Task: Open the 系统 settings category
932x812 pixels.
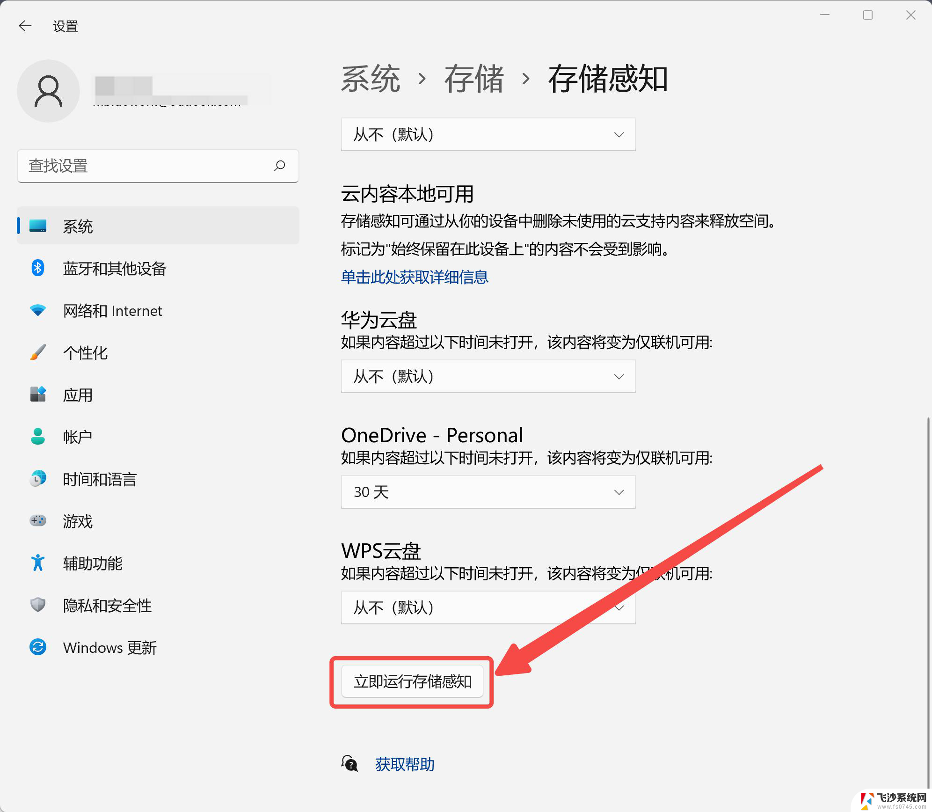Action: pos(158,226)
